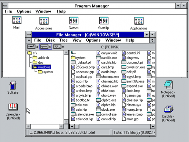Click the parent directory up arrow
The height and width of the screenshot is (142, 189).
[73, 53]
